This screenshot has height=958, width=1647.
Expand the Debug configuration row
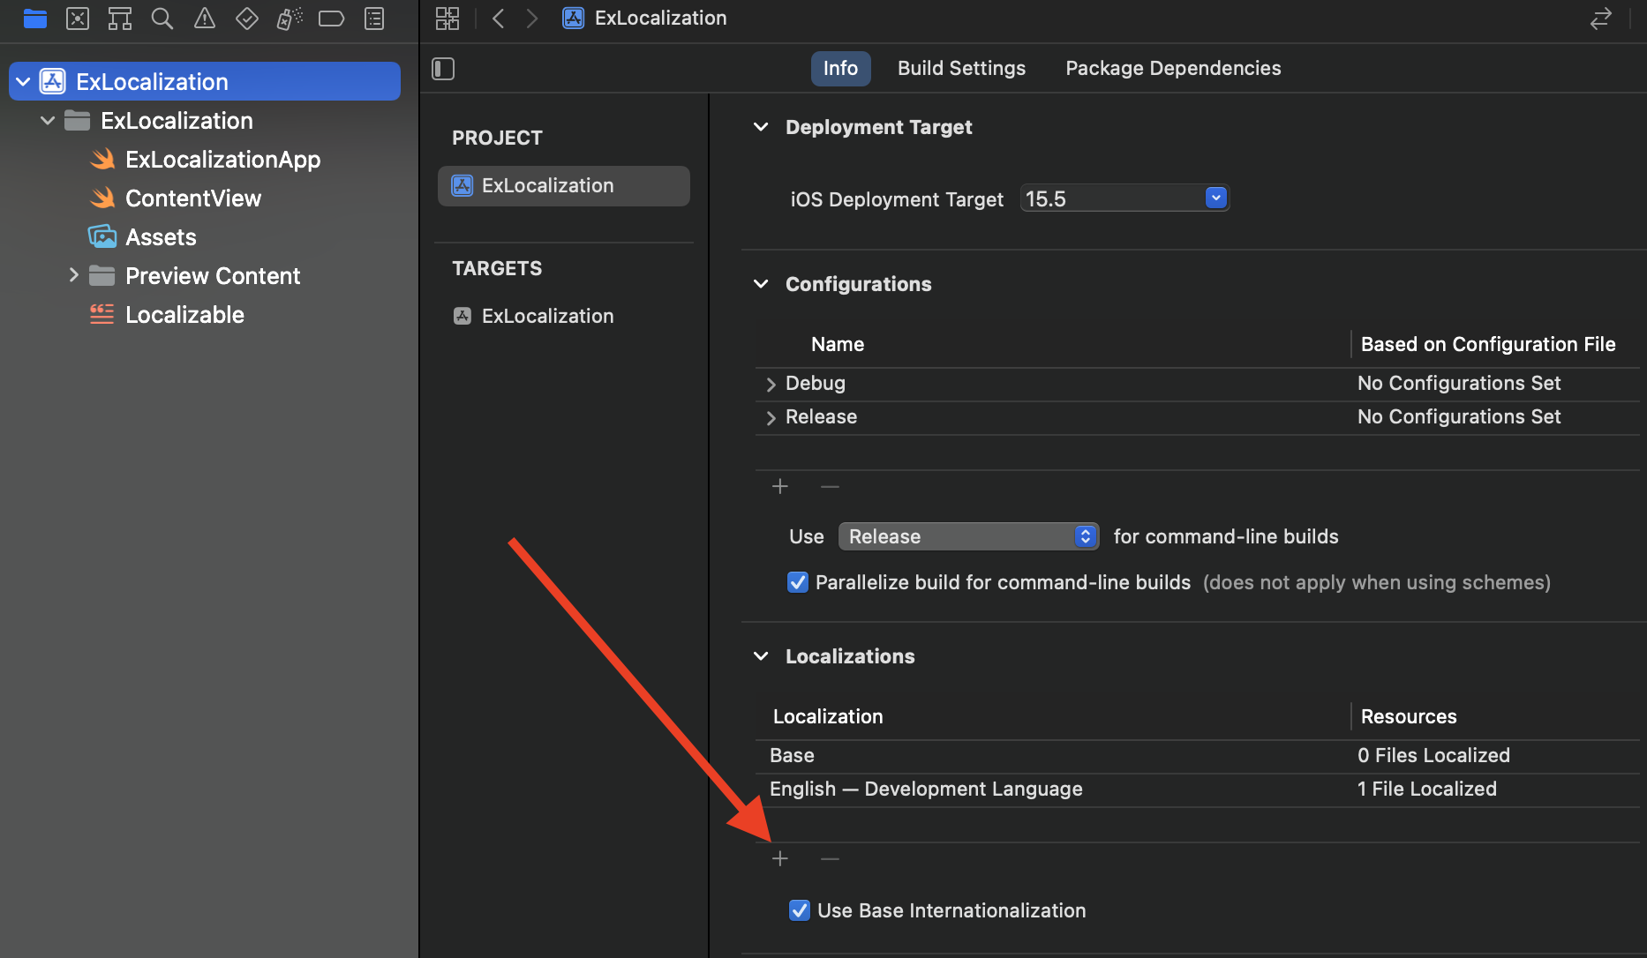pos(771,384)
